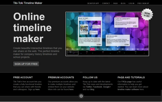Click the 'What is this?' card in preview
162x102 pixels.
point(90,32)
